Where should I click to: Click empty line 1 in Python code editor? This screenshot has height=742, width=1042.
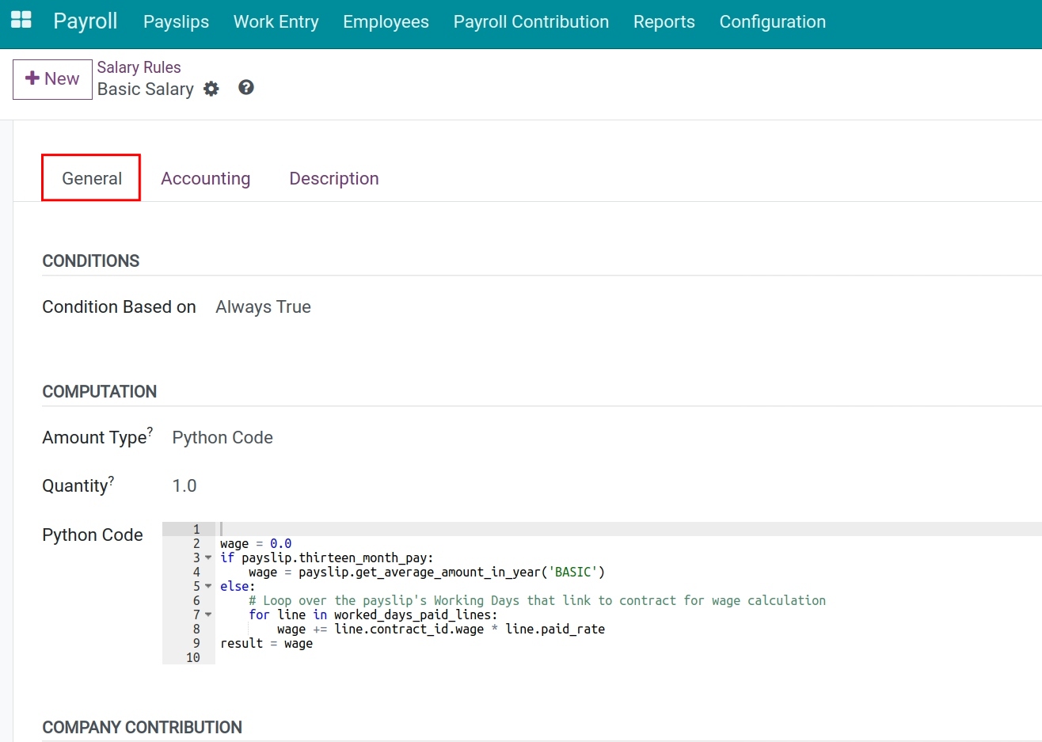629,529
